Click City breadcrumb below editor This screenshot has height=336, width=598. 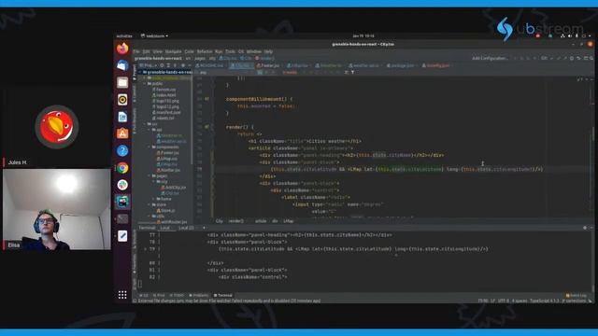tap(220, 221)
